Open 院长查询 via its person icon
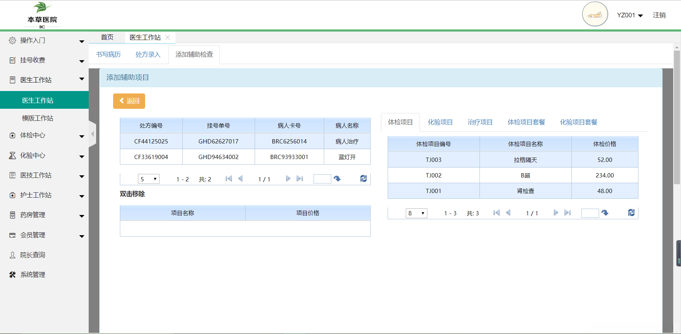The width and height of the screenshot is (681, 334). tap(12, 254)
